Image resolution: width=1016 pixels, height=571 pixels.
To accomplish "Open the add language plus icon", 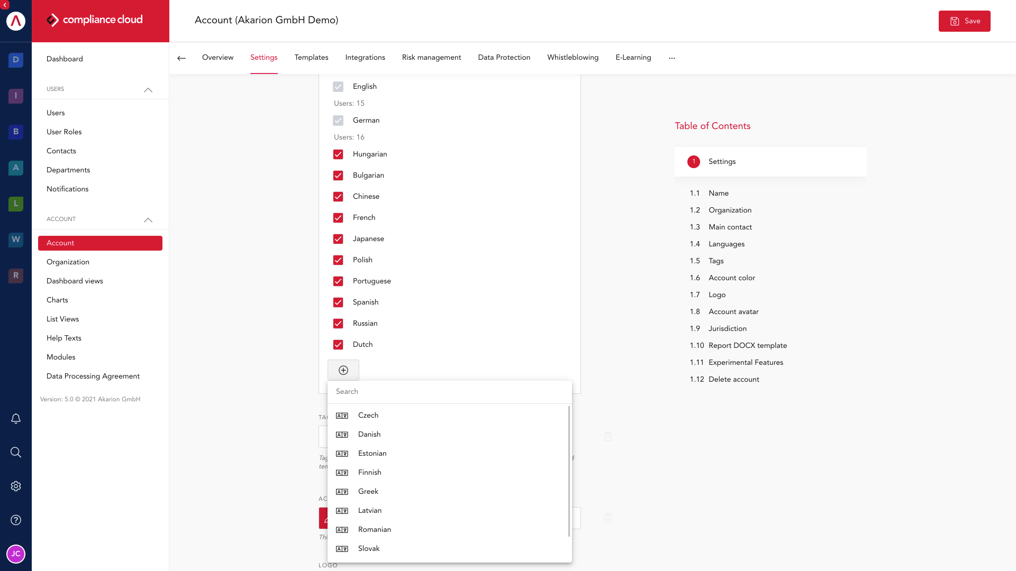I will (343, 370).
